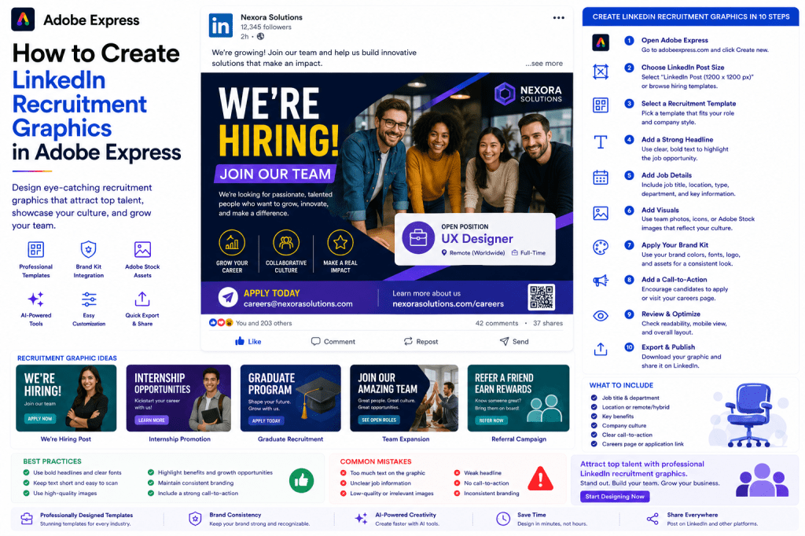Click the Brand Kit Integration shield icon

[x=88, y=249]
